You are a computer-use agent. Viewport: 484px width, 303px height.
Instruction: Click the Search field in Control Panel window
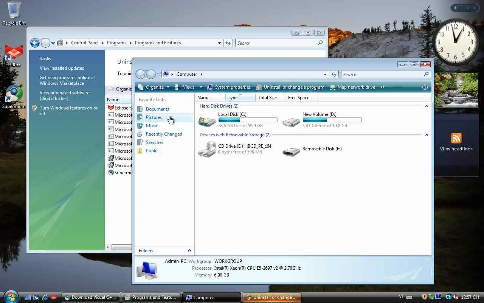[x=280, y=43]
